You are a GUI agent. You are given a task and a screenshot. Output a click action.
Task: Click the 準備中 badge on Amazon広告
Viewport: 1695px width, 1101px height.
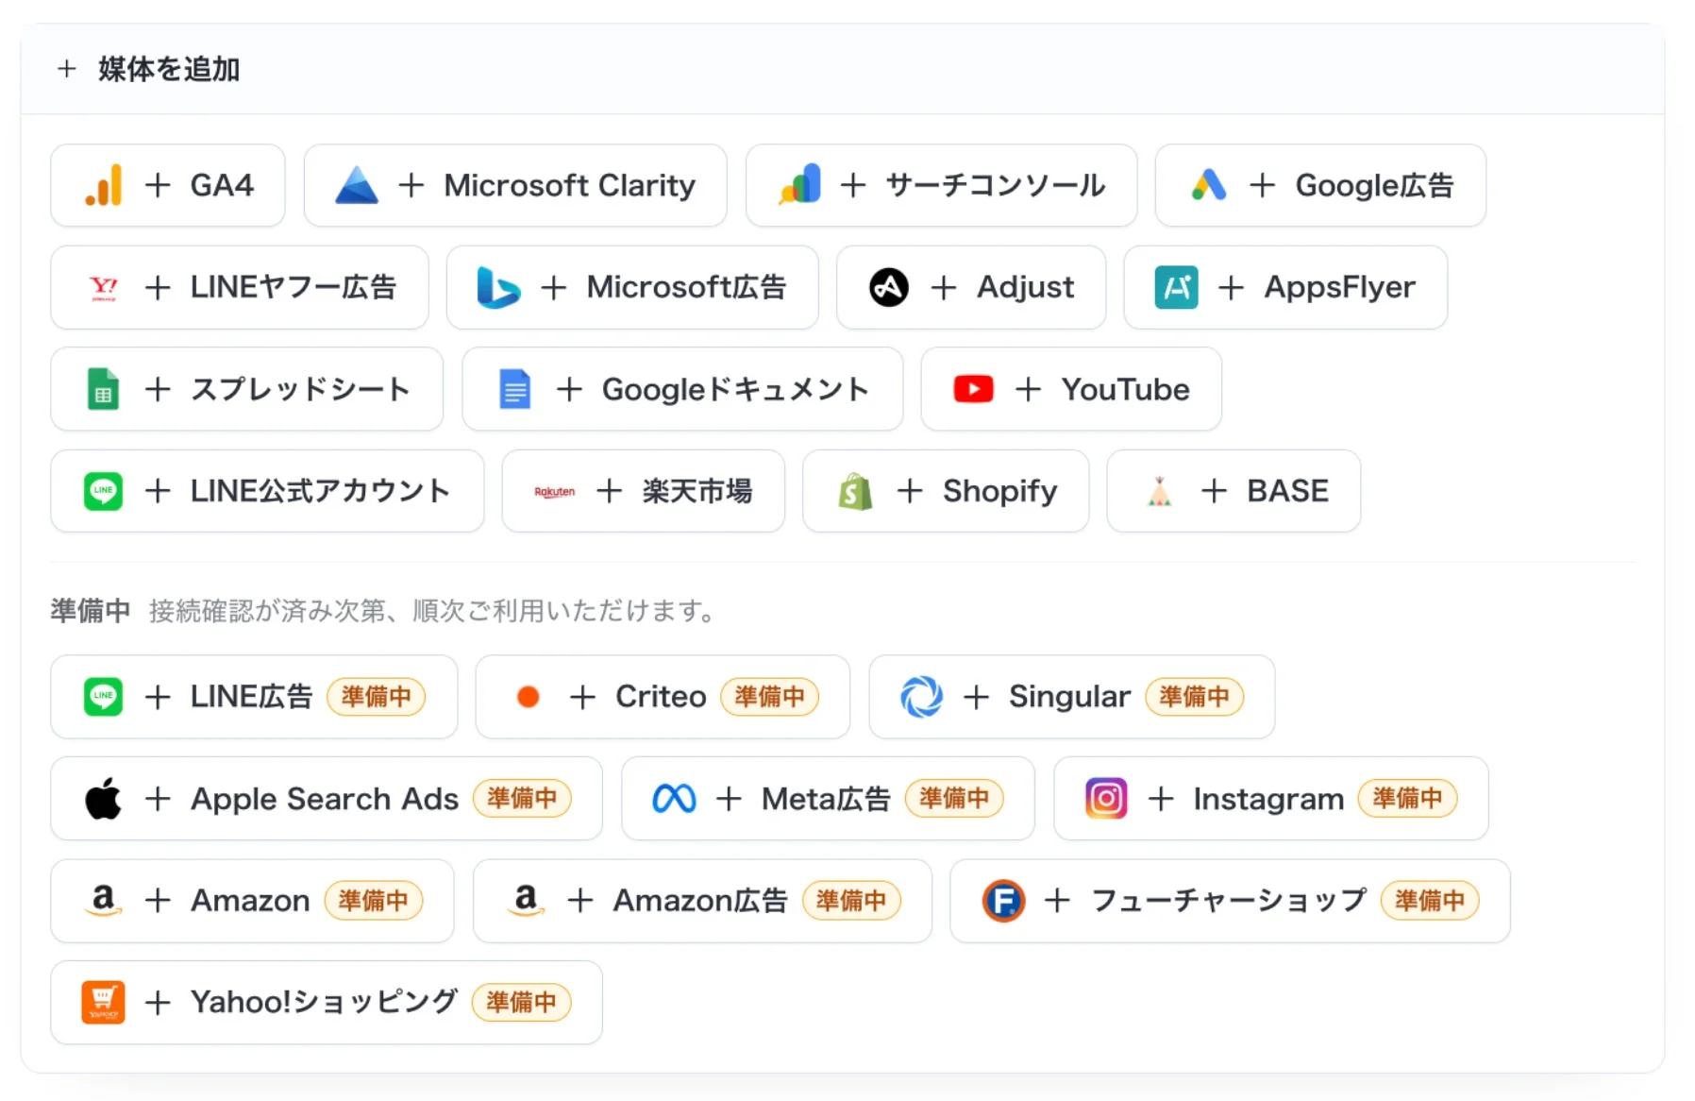[851, 901]
